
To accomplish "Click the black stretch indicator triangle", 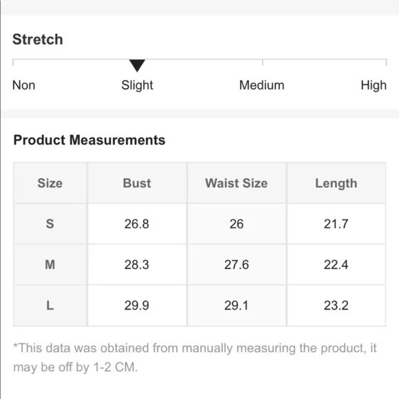I will 137,65.
